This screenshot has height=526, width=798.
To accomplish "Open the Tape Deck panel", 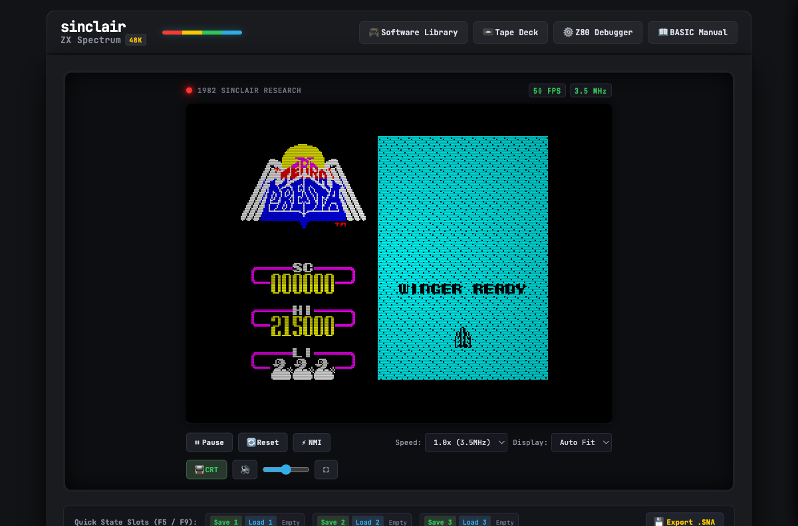I will pos(510,33).
